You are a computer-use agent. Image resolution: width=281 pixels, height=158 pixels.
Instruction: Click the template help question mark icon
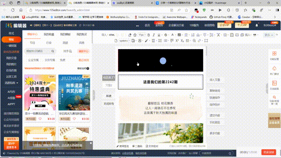88,68
